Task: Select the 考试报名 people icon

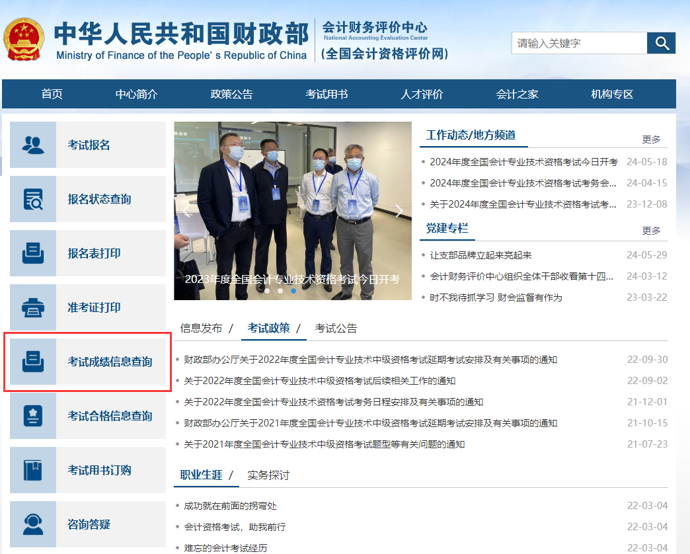Action: 32,144
